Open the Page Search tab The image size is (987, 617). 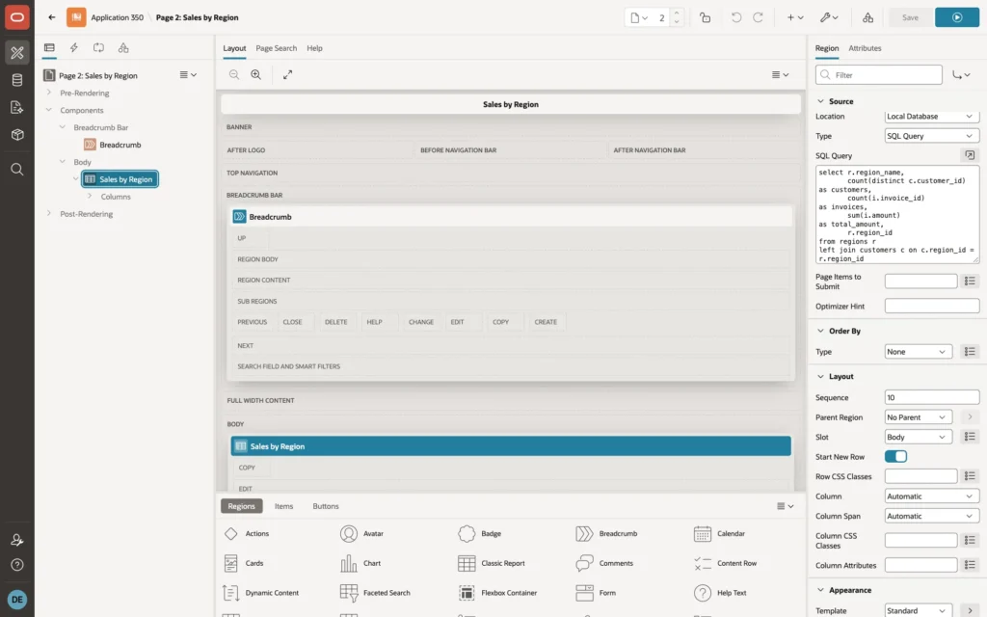(276, 48)
